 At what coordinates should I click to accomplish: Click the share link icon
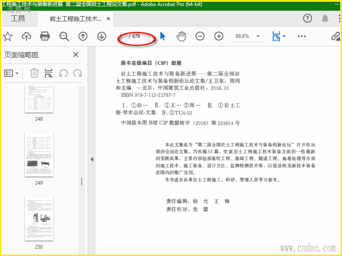tap(336, 36)
